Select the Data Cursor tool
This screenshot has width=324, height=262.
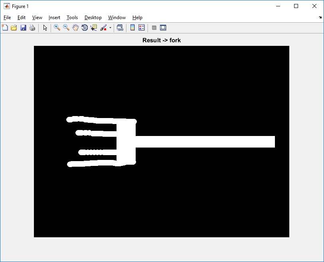(94, 28)
